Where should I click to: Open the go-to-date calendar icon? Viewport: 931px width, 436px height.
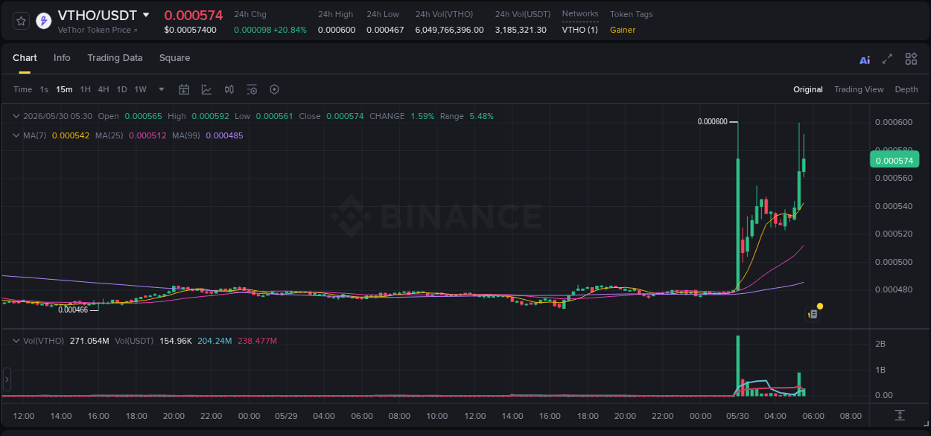click(184, 89)
